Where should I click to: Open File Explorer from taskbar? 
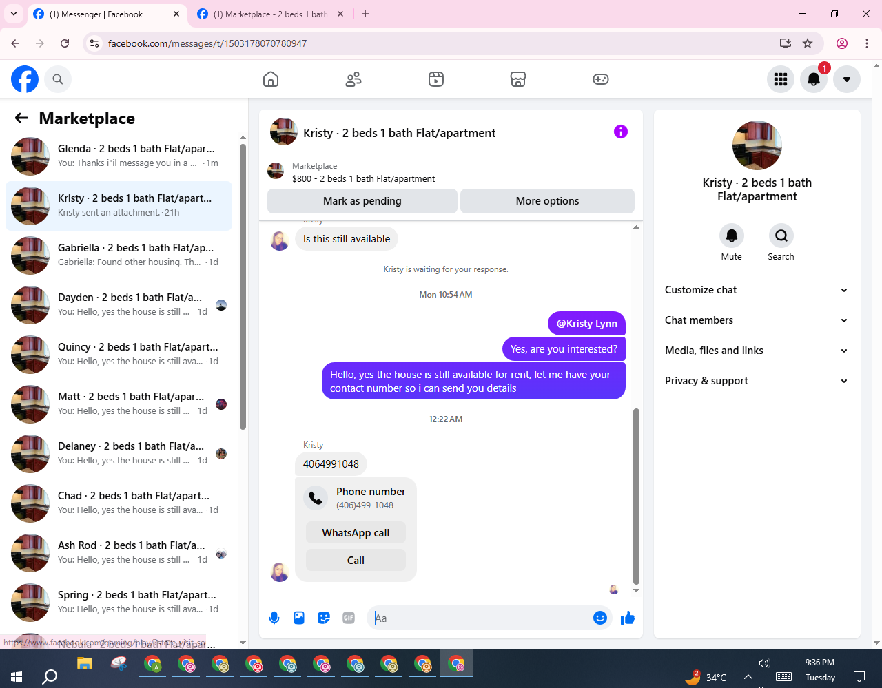pos(85,664)
